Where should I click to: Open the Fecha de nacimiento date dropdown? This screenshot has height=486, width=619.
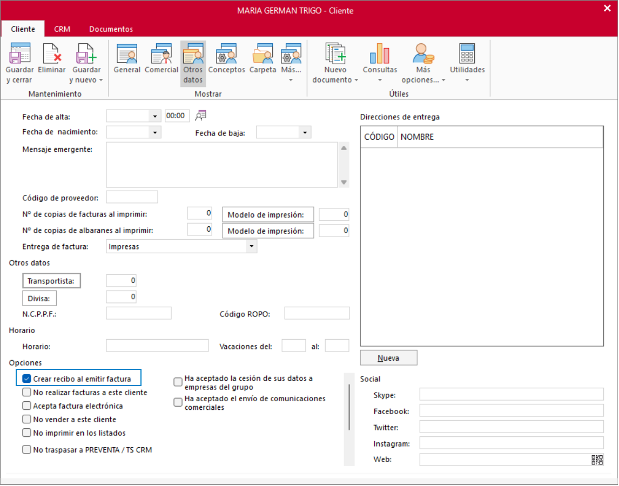tap(154, 132)
